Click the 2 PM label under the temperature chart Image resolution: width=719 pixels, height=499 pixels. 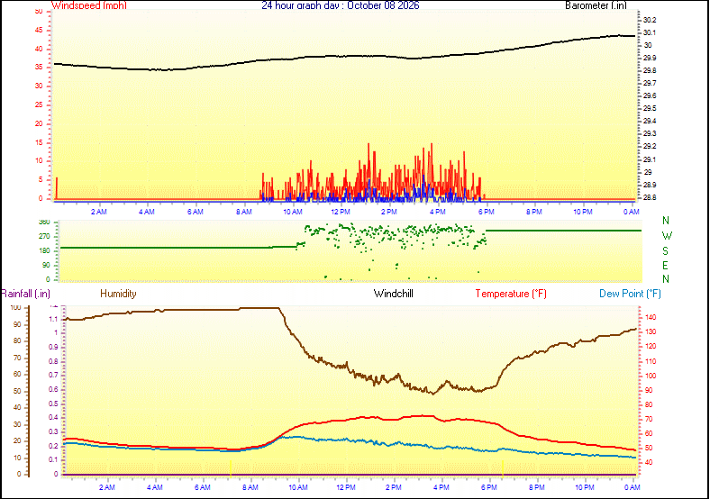(x=394, y=487)
